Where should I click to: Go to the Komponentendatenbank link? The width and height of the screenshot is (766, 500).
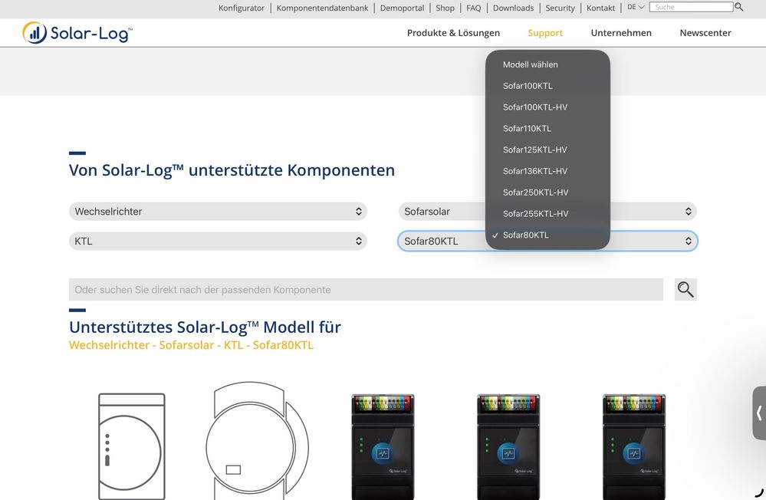[x=322, y=8]
